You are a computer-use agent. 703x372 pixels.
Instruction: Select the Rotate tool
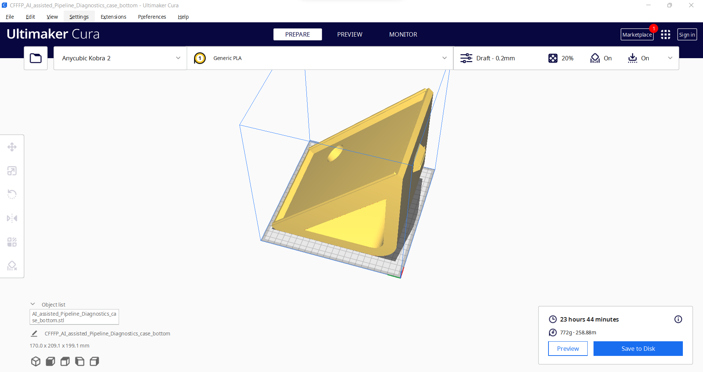pos(12,194)
